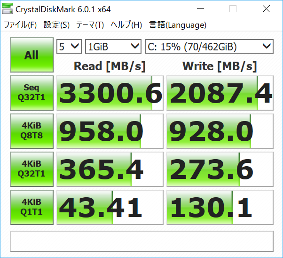Start the Seq Q32T1 test

tap(32, 93)
